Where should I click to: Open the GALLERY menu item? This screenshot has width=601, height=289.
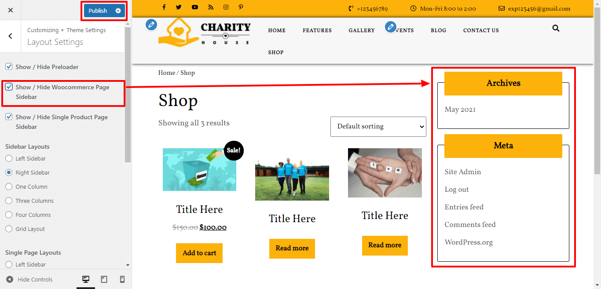[362, 30]
